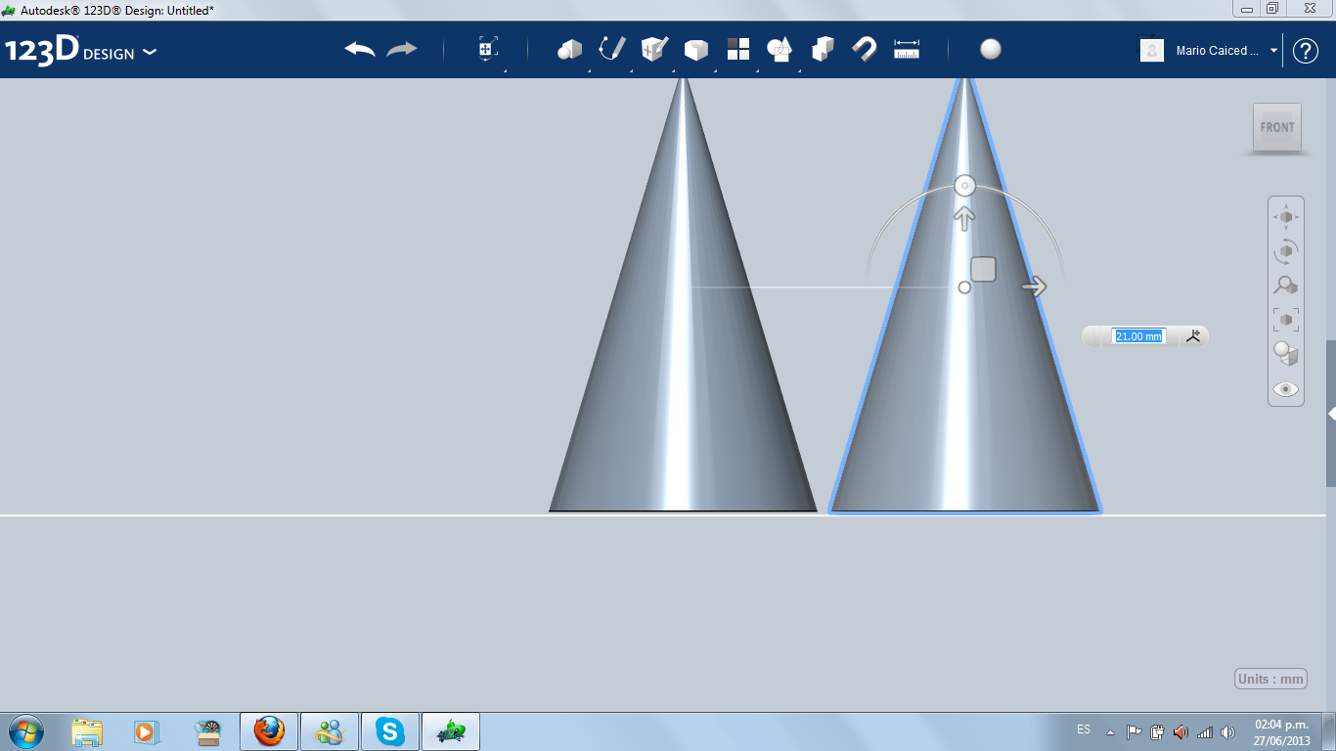This screenshot has height=751, width=1336.
Task: Click the reorient icon beside distance field
Action: [x=1193, y=335]
